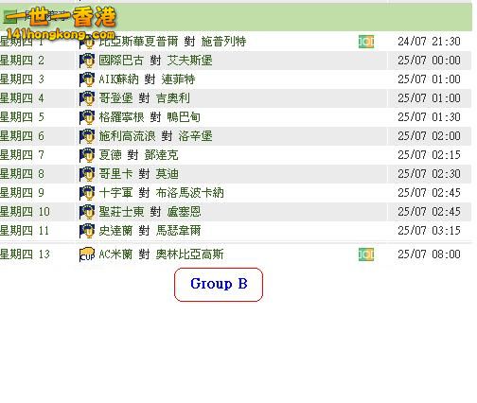477x403 pixels.
Task: Click match number 星期四 11
Action: 25,231
